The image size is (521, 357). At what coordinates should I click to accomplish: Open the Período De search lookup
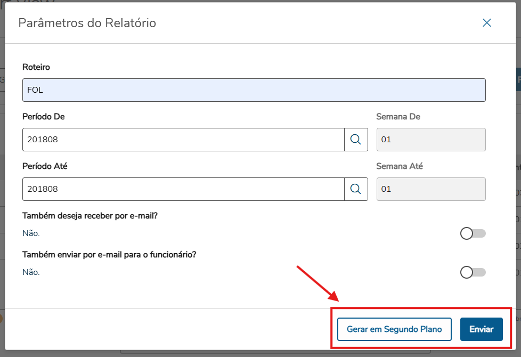click(356, 140)
